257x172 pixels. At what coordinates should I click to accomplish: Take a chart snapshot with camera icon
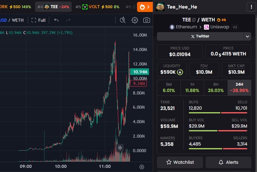click(146, 20)
